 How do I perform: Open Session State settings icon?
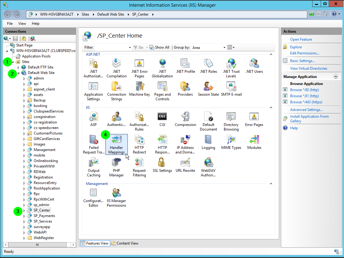[x=208, y=89]
